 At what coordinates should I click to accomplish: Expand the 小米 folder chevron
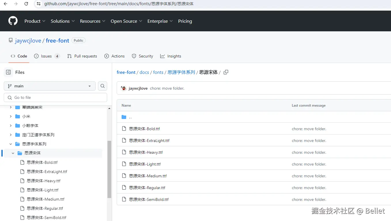(11, 116)
